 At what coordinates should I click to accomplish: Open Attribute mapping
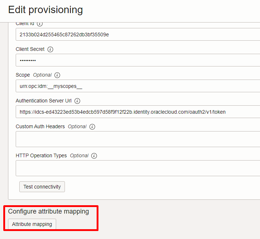click(x=32, y=224)
